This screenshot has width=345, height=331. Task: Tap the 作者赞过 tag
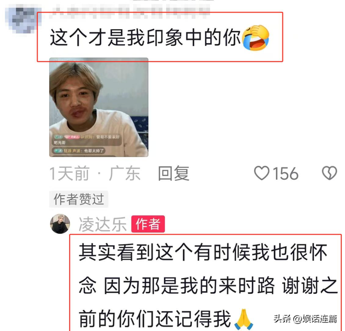point(79,199)
